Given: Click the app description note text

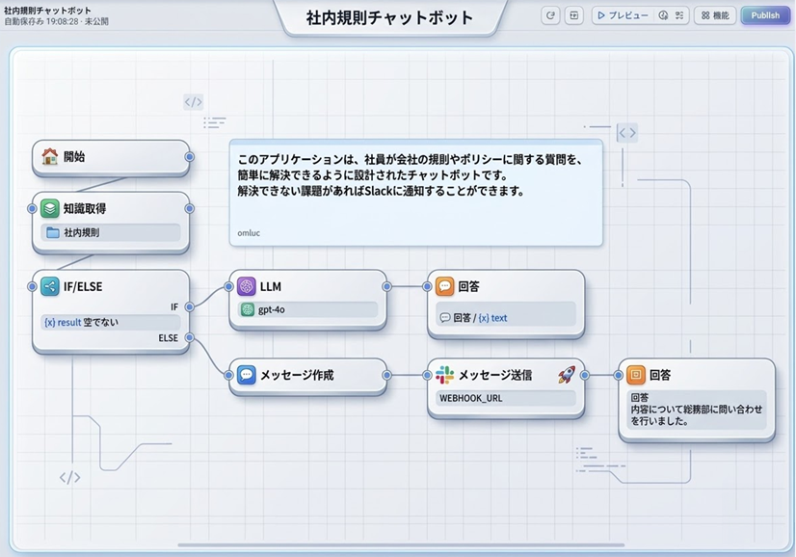Looking at the screenshot, I should coord(410,175).
